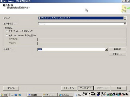130x97 pixels.
Task: Go back with 上一步(B) button
Action: click(69, 88)
